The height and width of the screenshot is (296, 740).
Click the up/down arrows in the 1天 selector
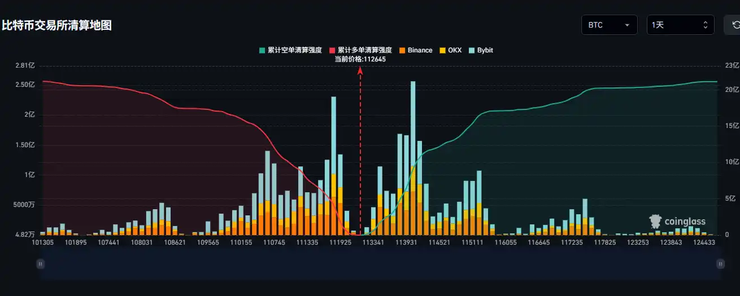(x=705, y=25)
